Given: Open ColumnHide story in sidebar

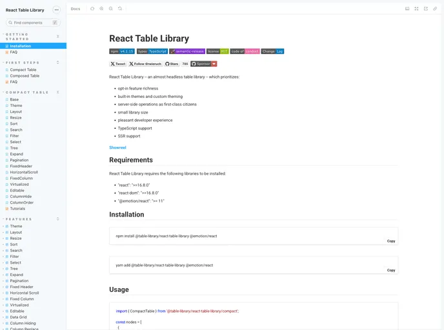Looking at the screenshot, I should pos(21,196).
